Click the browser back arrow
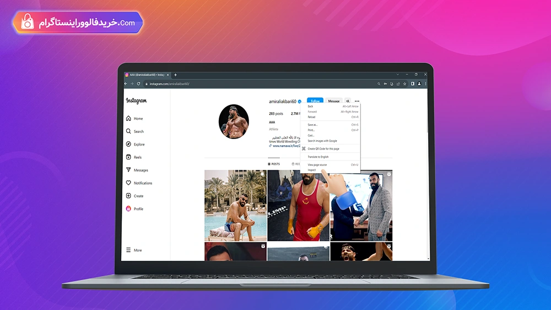 pos(126,84)
